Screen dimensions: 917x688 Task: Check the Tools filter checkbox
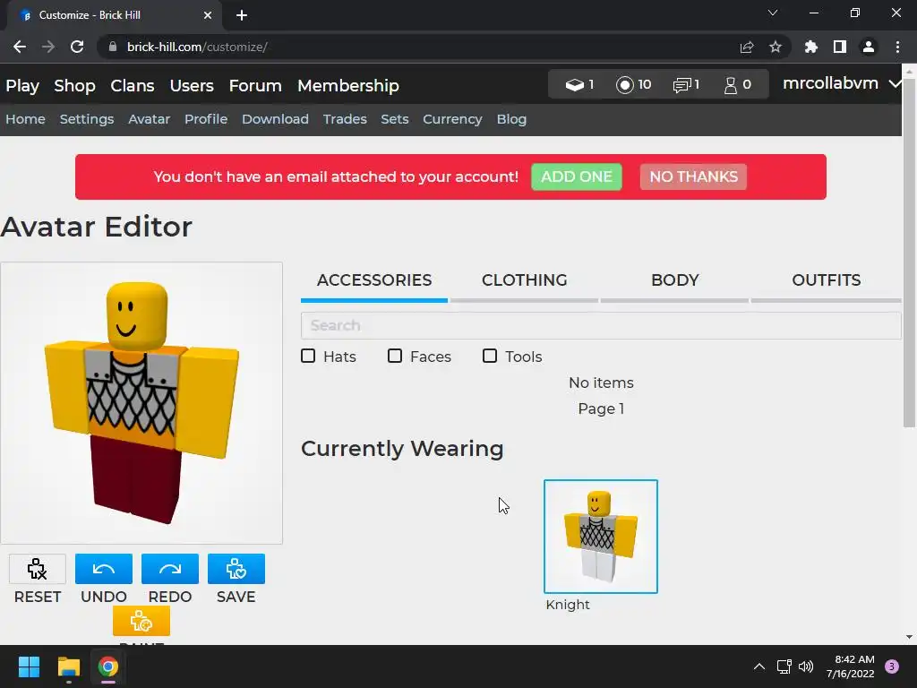click(490, 356)
